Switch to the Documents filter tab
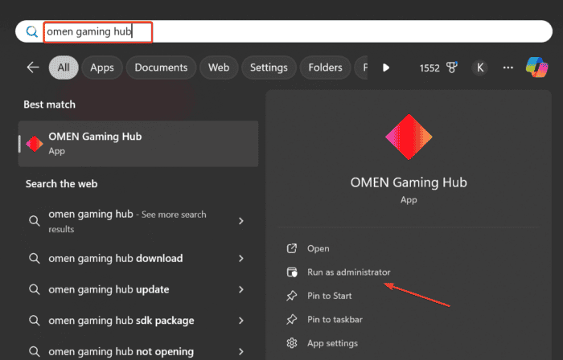 tap(161, 67)
